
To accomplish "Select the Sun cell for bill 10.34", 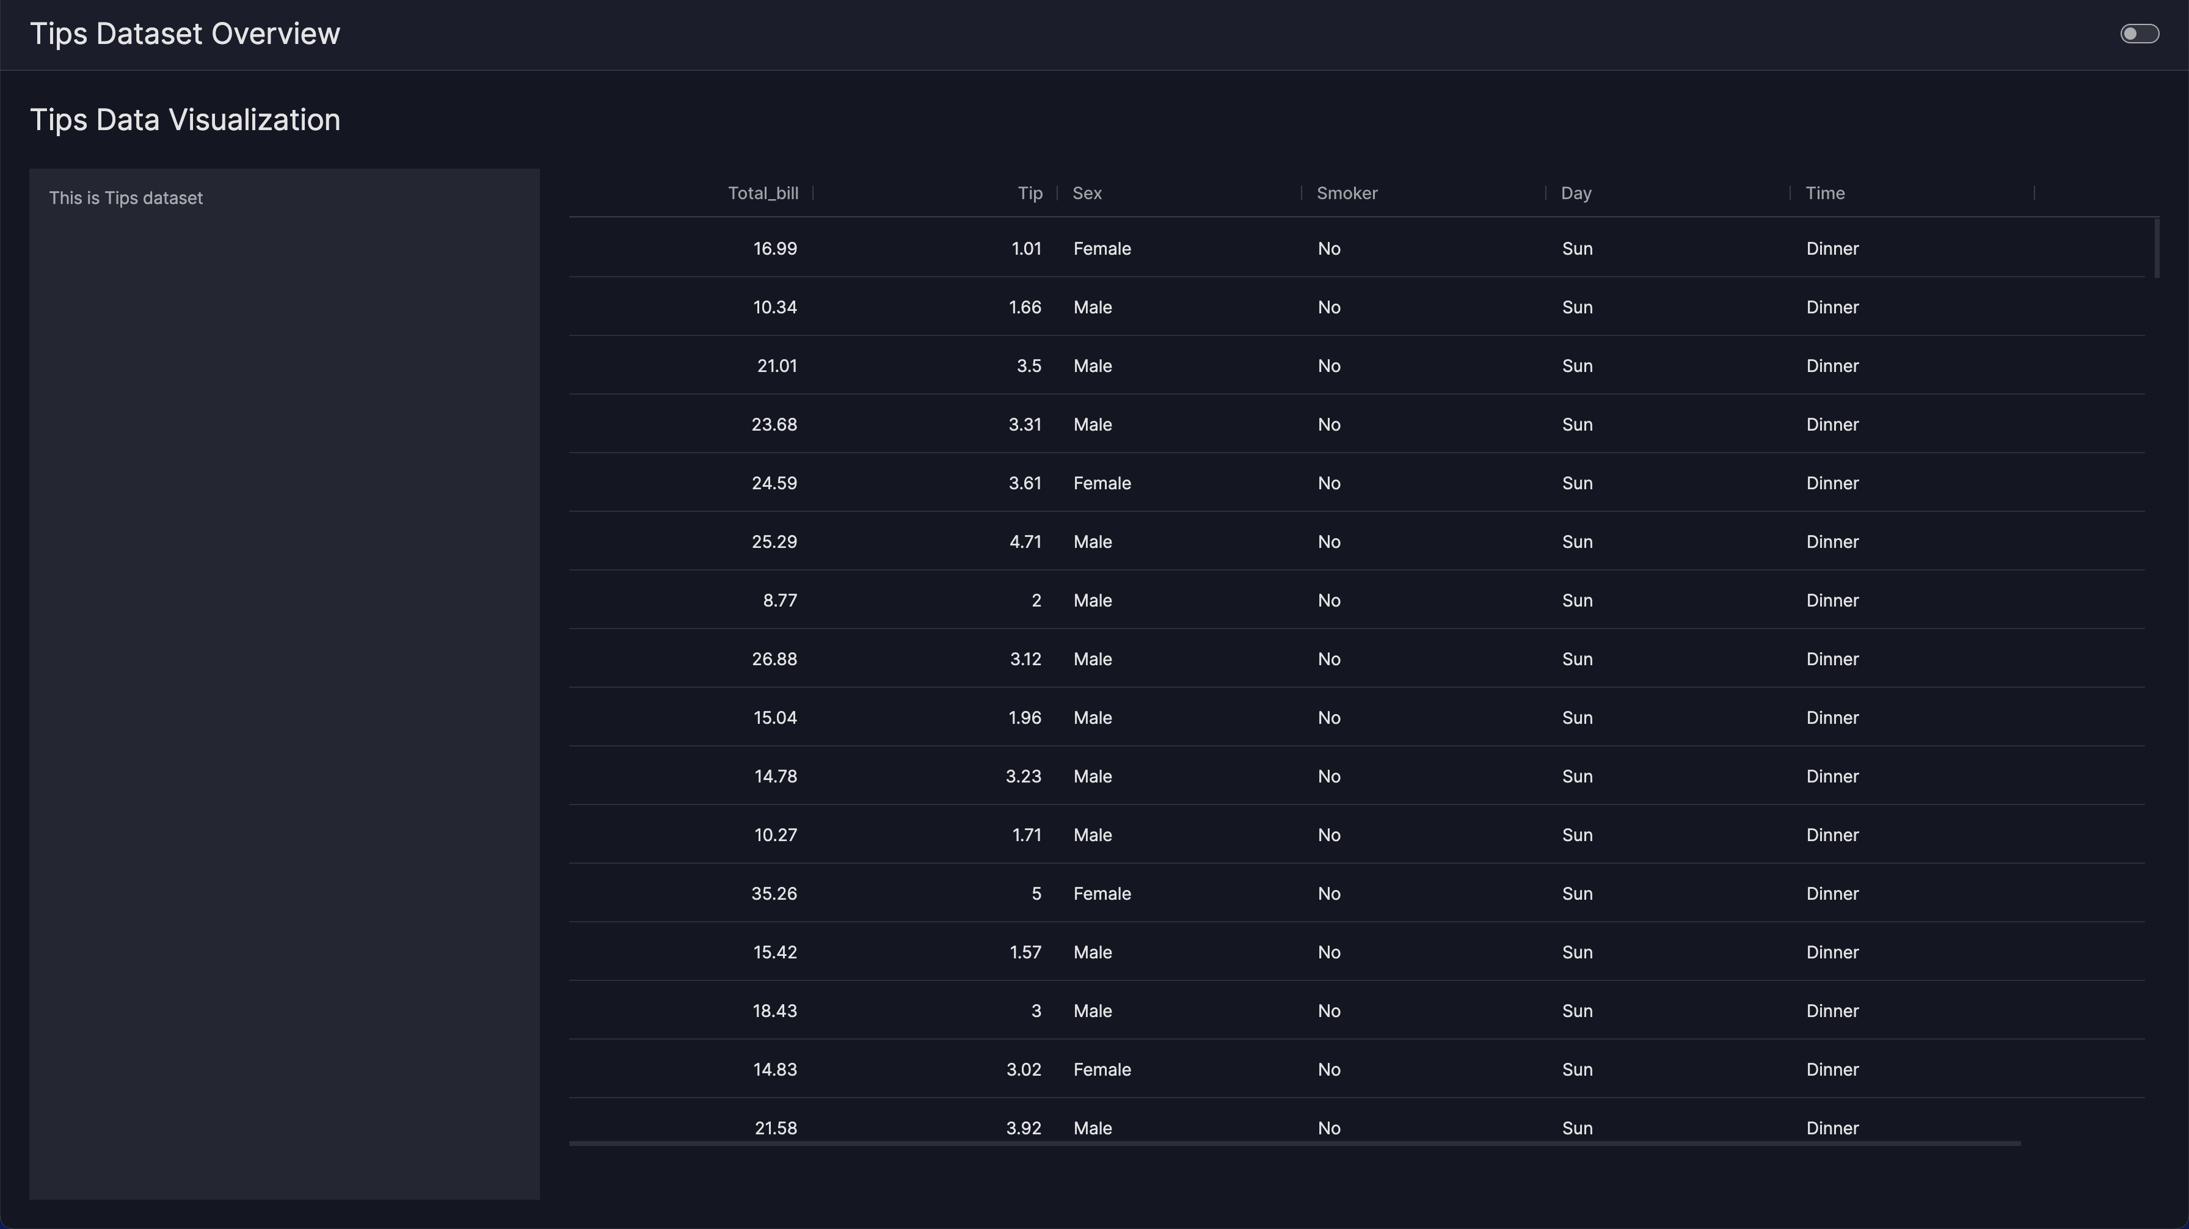I will click(1577, 307).
